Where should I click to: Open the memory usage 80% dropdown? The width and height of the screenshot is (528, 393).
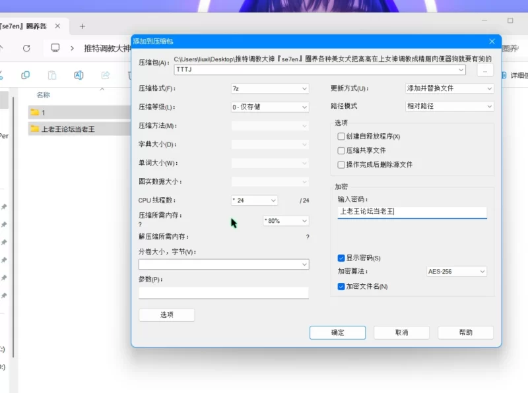pyautogui.click(x=286, y=221)
